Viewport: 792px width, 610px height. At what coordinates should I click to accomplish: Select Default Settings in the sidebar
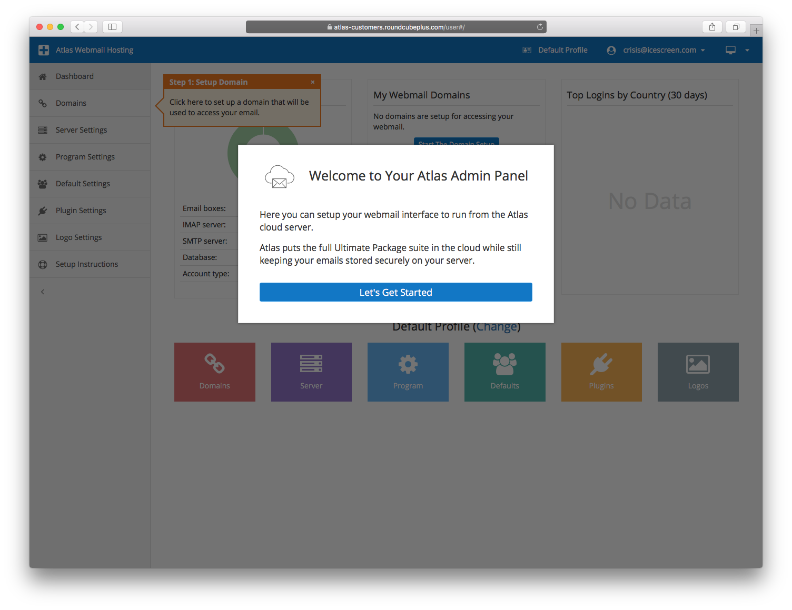tap(90, 184)
